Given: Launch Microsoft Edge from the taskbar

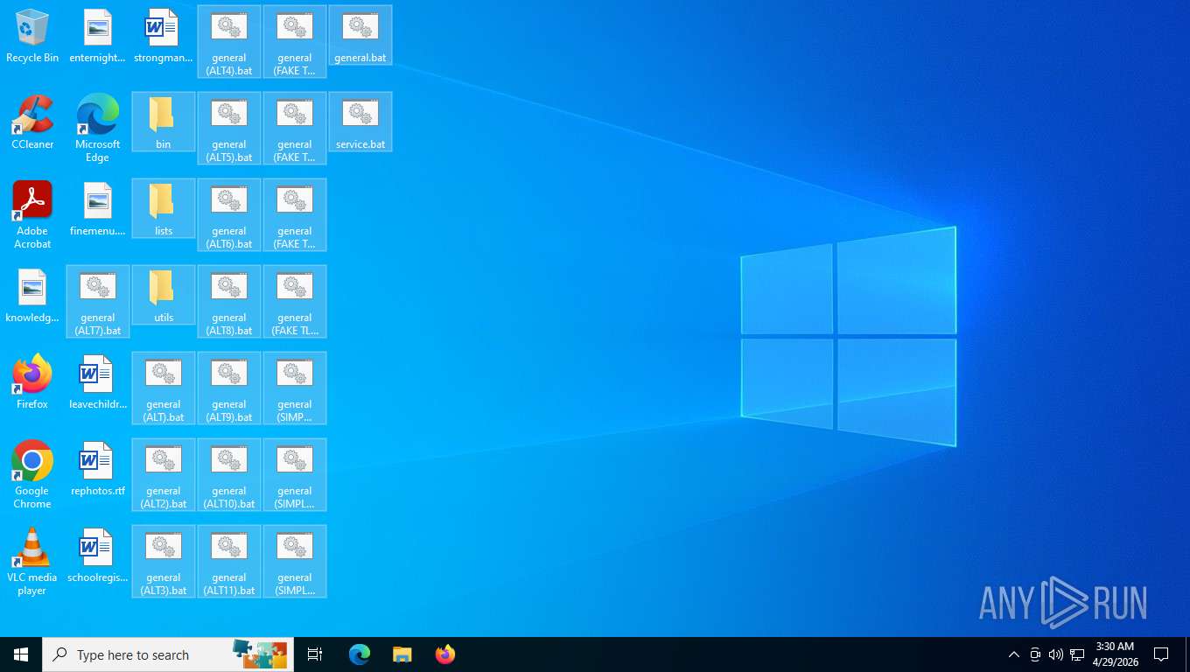Looking at the screenshot, I should 360,654.
